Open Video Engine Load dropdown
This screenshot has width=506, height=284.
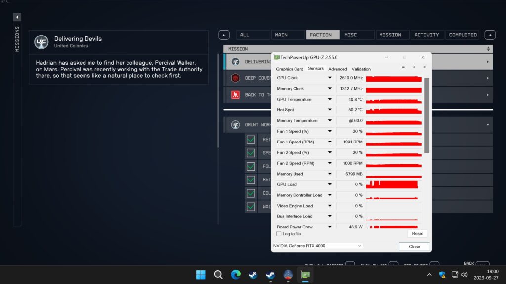coord(330,206)
